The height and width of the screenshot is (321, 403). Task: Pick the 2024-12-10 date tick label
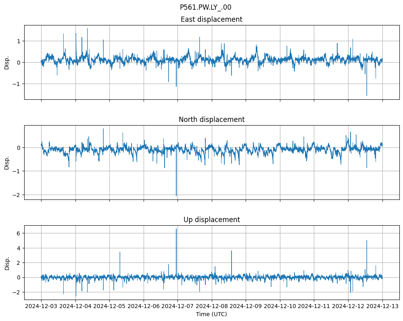pyautogui.click(x=280, y=306)
